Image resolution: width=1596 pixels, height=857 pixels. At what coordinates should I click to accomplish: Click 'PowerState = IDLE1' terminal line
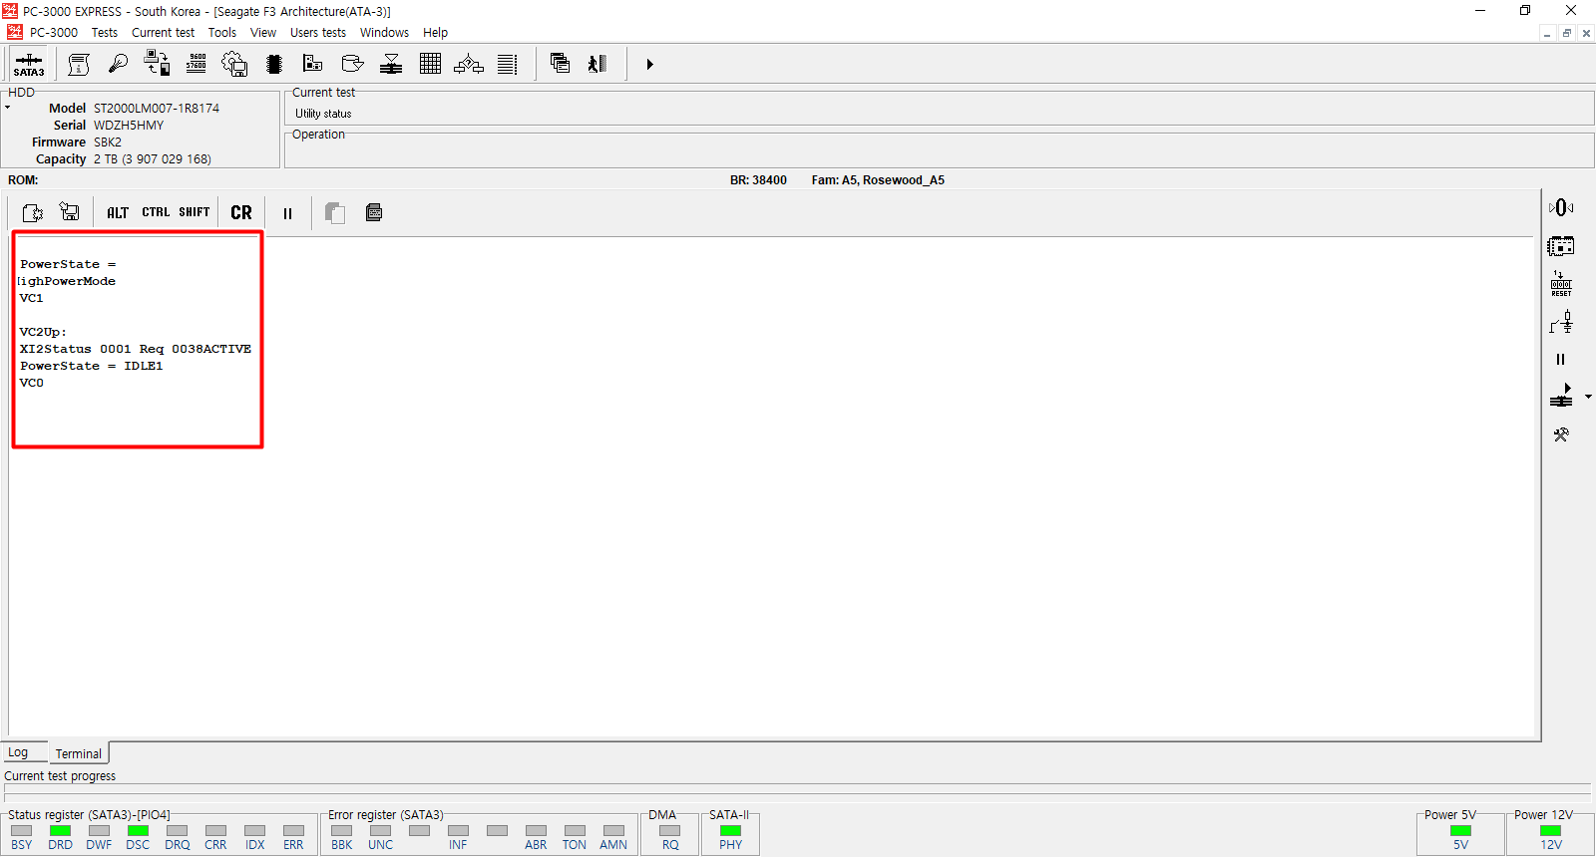pyautogui.click(x=92, y=366)
